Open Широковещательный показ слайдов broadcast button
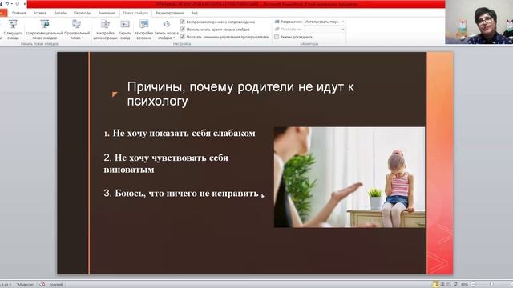This screenshot has width=513, height=288. (x=45, y=30)
